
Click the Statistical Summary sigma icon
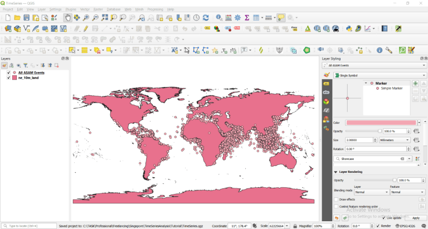(x=246, y=18)
